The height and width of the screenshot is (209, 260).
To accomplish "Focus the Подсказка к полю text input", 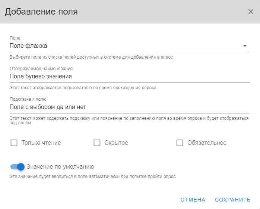I will [x=130, y=107].
